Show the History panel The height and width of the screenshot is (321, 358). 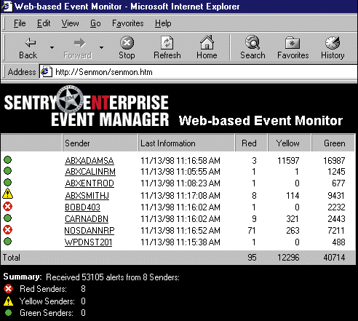(x=333, y=48)
